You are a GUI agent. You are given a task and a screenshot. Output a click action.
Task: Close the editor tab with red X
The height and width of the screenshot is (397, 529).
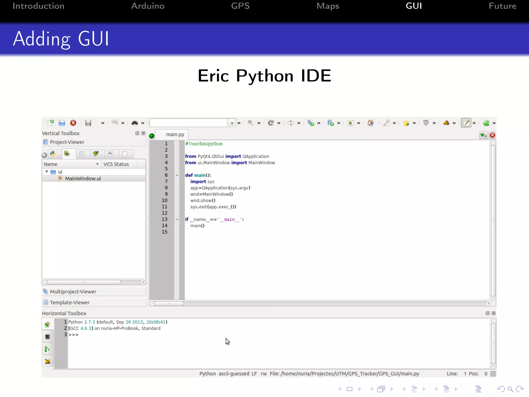[493, 135]
